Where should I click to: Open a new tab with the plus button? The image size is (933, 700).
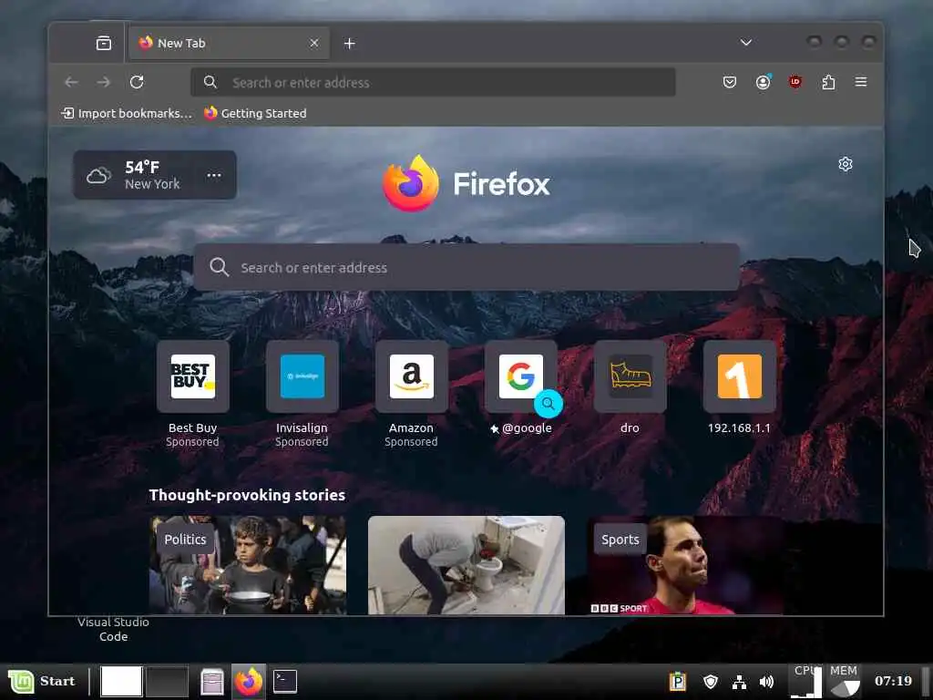(x=349, y=44)
